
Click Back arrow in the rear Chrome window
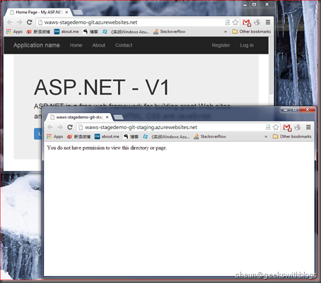click(9, 23)
